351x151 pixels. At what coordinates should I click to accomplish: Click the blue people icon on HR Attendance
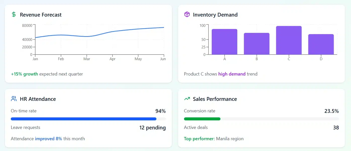14,99
